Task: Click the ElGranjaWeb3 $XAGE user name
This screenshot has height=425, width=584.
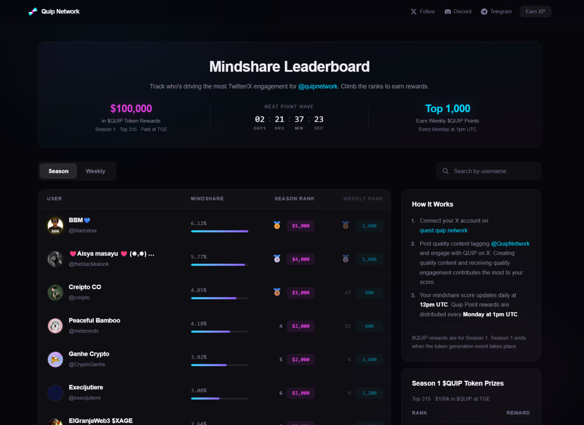Action: tap(101, 420)
